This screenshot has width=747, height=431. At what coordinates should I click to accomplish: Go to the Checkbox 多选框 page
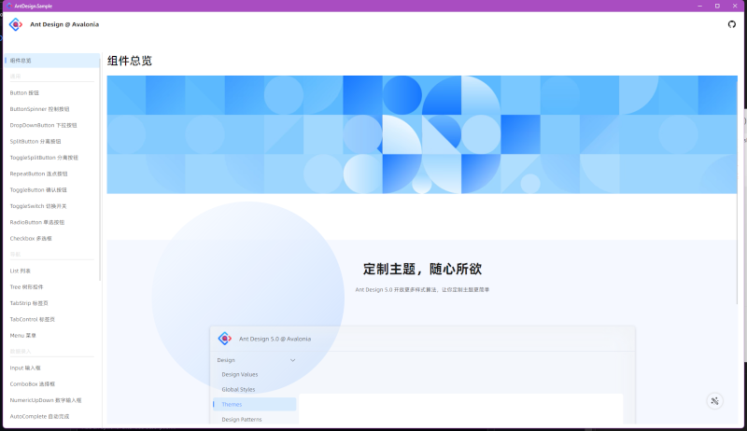[x=33, y=239]
